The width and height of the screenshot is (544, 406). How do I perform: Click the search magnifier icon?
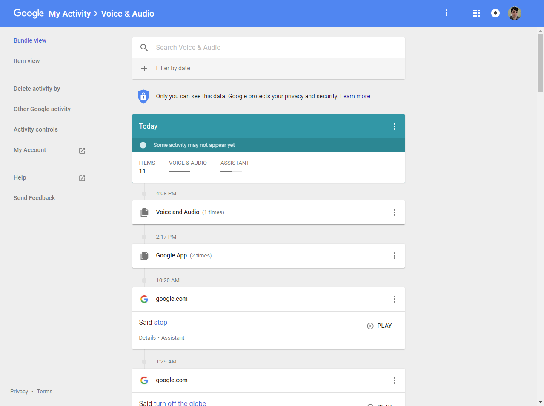tap(144, 47)
